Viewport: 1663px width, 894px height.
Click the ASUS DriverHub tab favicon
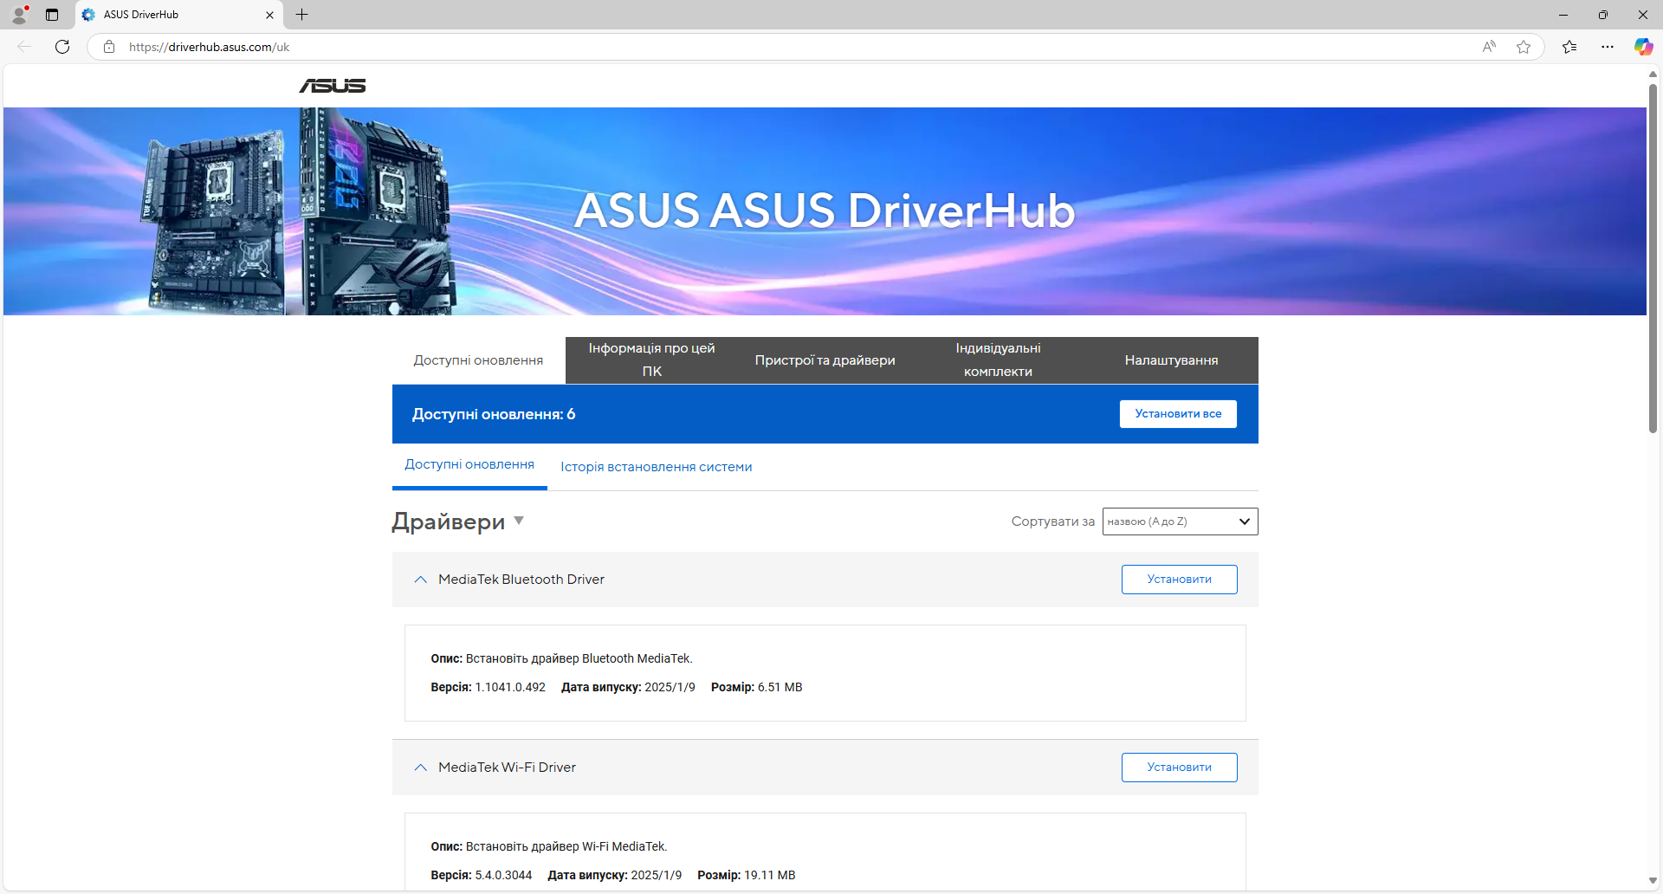(x=88, y=15)
